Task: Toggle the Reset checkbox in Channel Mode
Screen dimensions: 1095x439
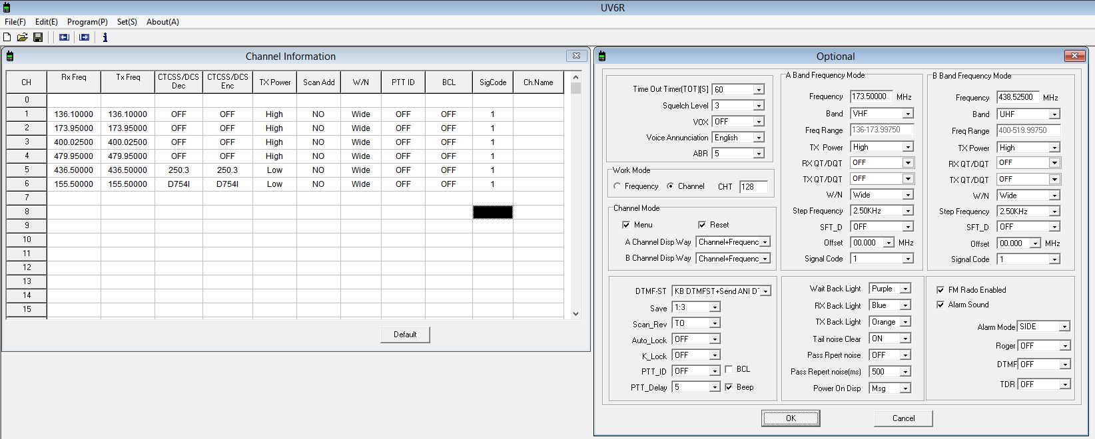Action: point(702,225)
